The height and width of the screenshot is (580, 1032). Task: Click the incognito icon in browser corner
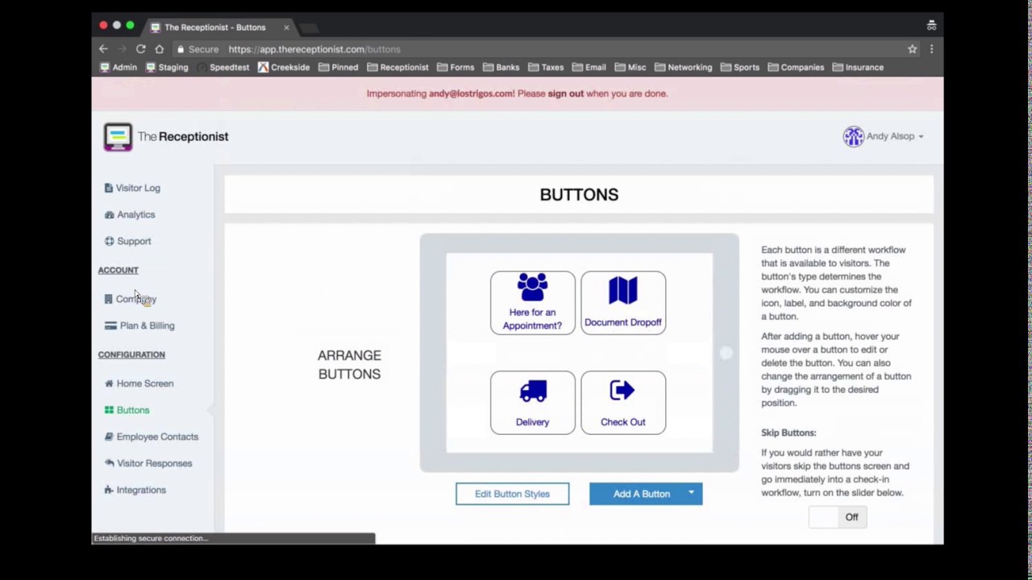(931, 26)
